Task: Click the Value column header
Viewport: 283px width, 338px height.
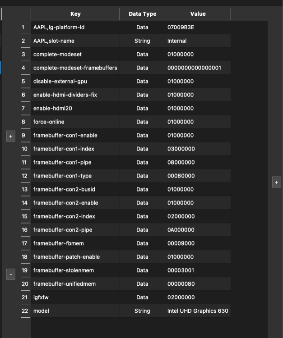Action: tap(198, 14)
